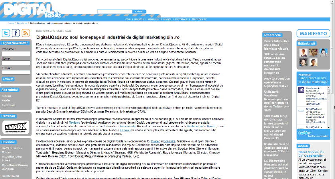
Task: Focus the Prenume newsletter field
Action: point(16,53)
